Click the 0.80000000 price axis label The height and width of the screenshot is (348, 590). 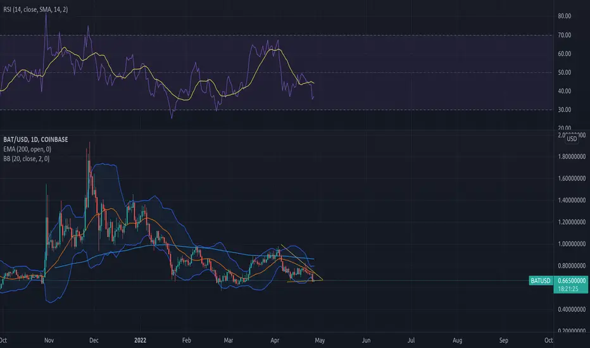[572, 266]
